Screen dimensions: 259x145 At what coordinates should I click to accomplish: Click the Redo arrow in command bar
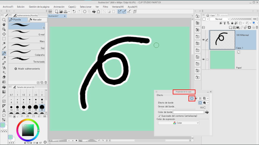79,12
